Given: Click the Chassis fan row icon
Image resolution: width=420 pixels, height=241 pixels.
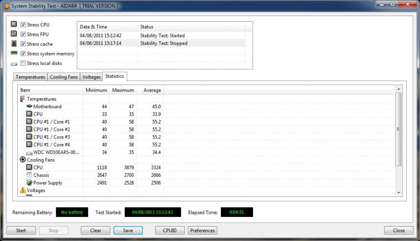Looking at the screenshot, I should click(x=29, y=175).
